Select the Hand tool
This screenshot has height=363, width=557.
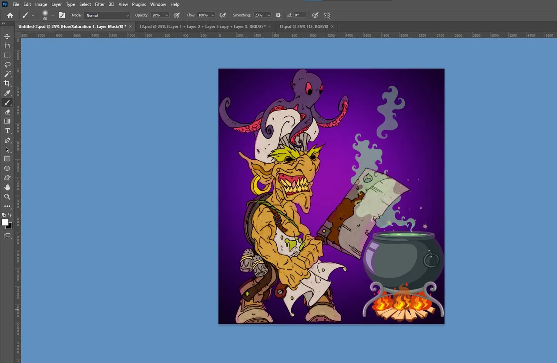coord(7,188)
